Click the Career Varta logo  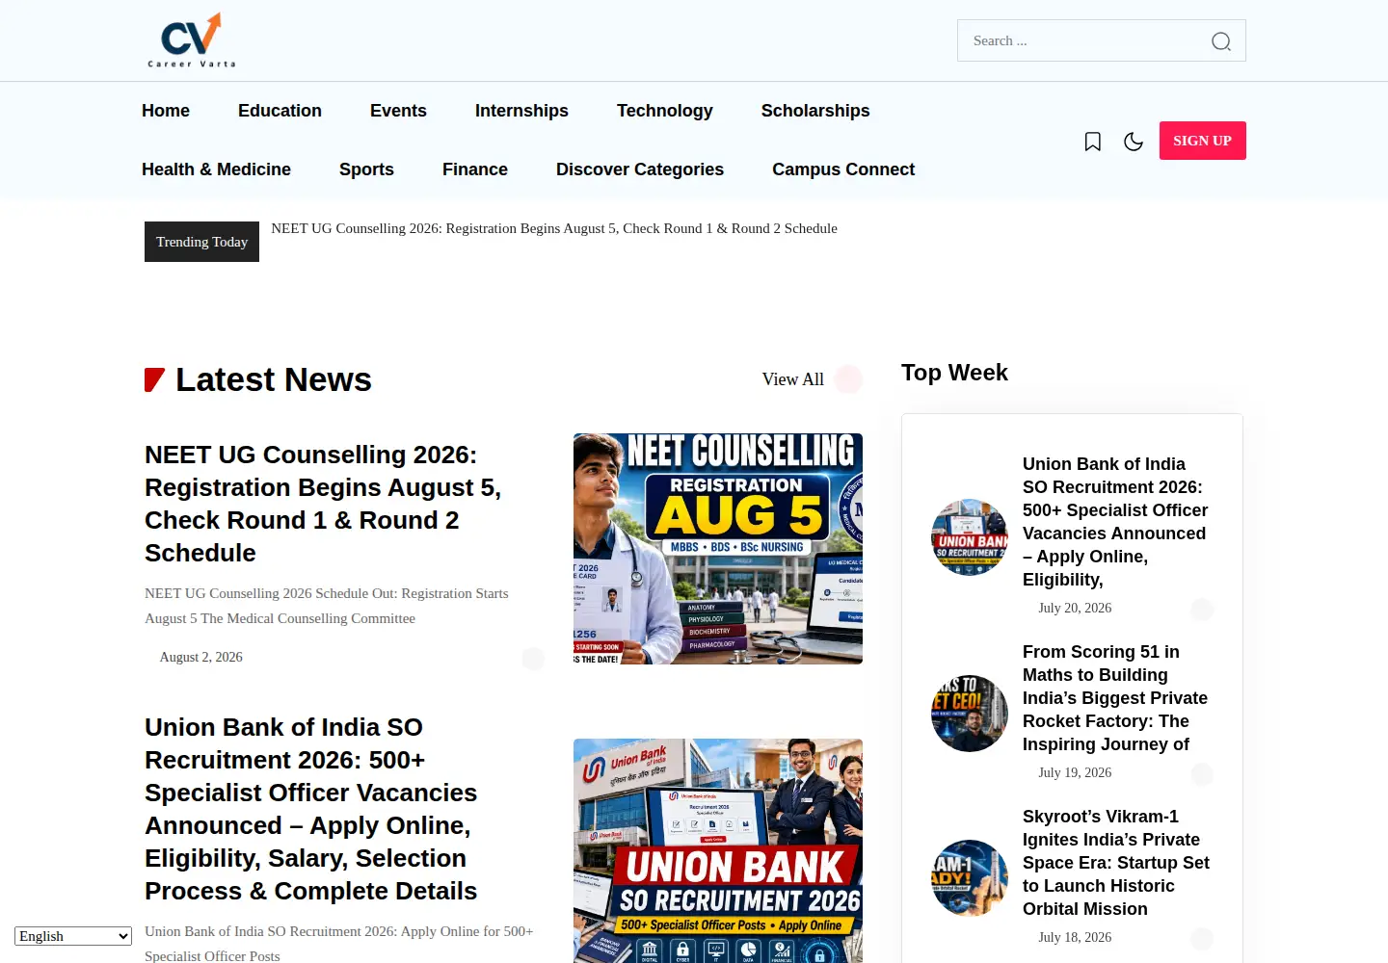(x=191, y=40)
